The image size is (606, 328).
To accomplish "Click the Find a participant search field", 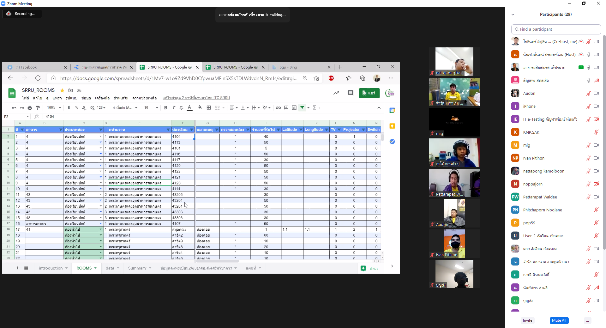I will pos(556,29).
